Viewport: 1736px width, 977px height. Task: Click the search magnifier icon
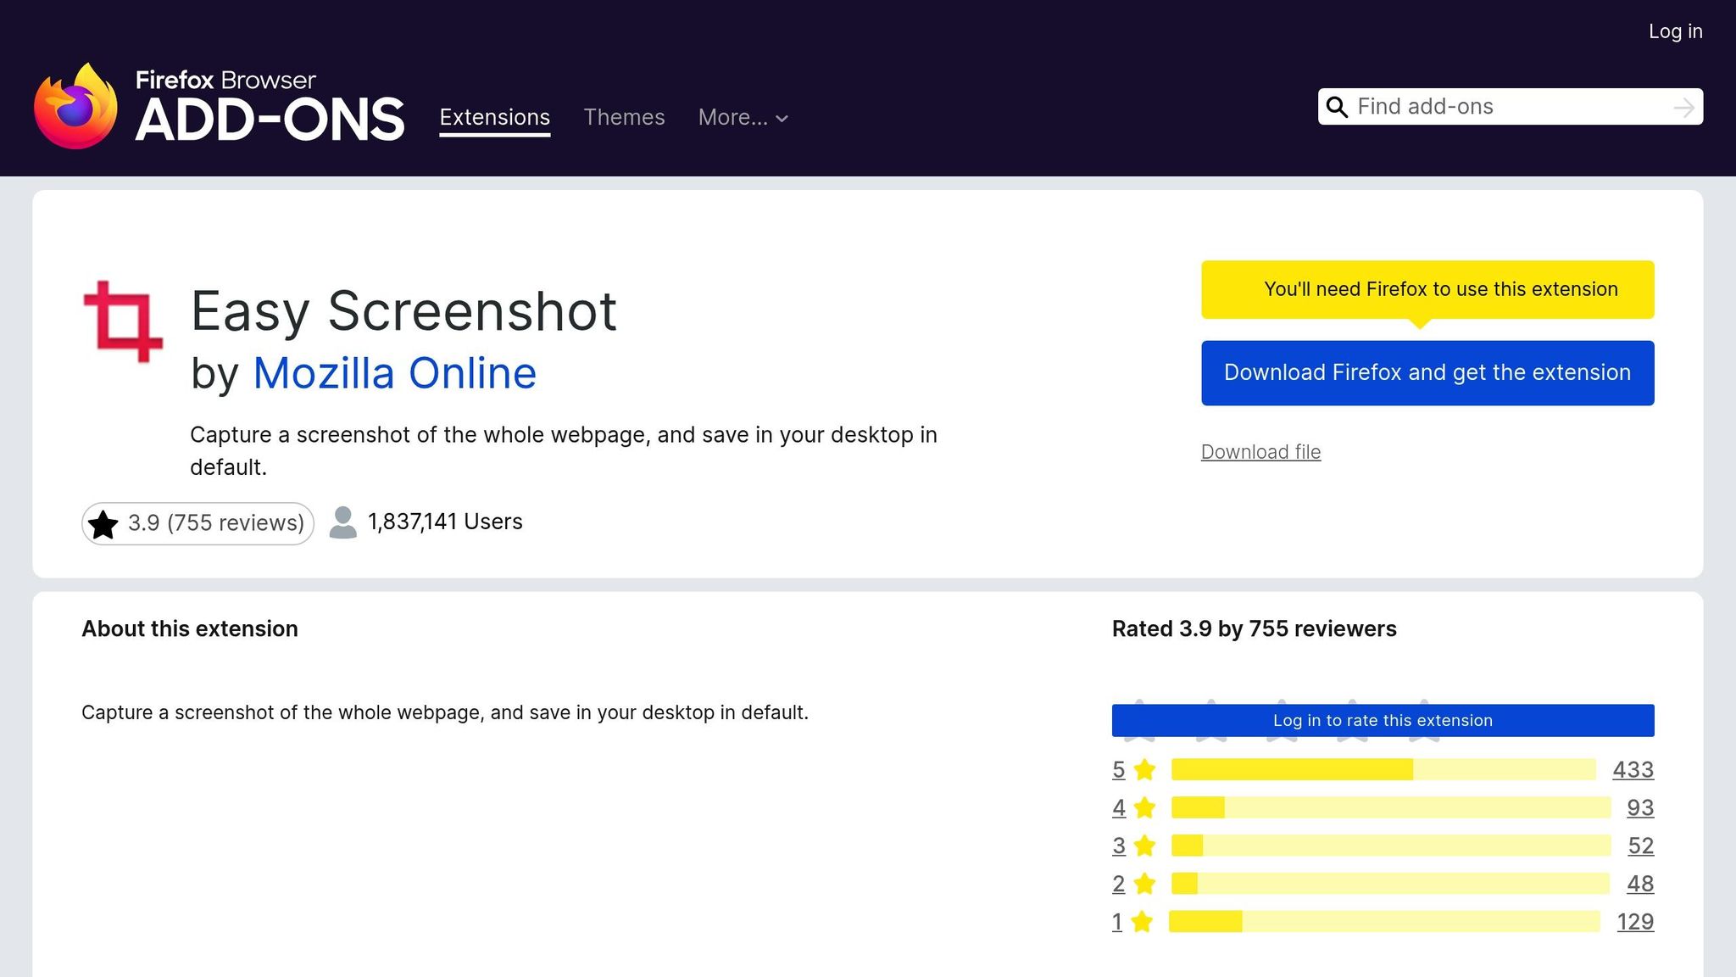(x=1337, y=107)
